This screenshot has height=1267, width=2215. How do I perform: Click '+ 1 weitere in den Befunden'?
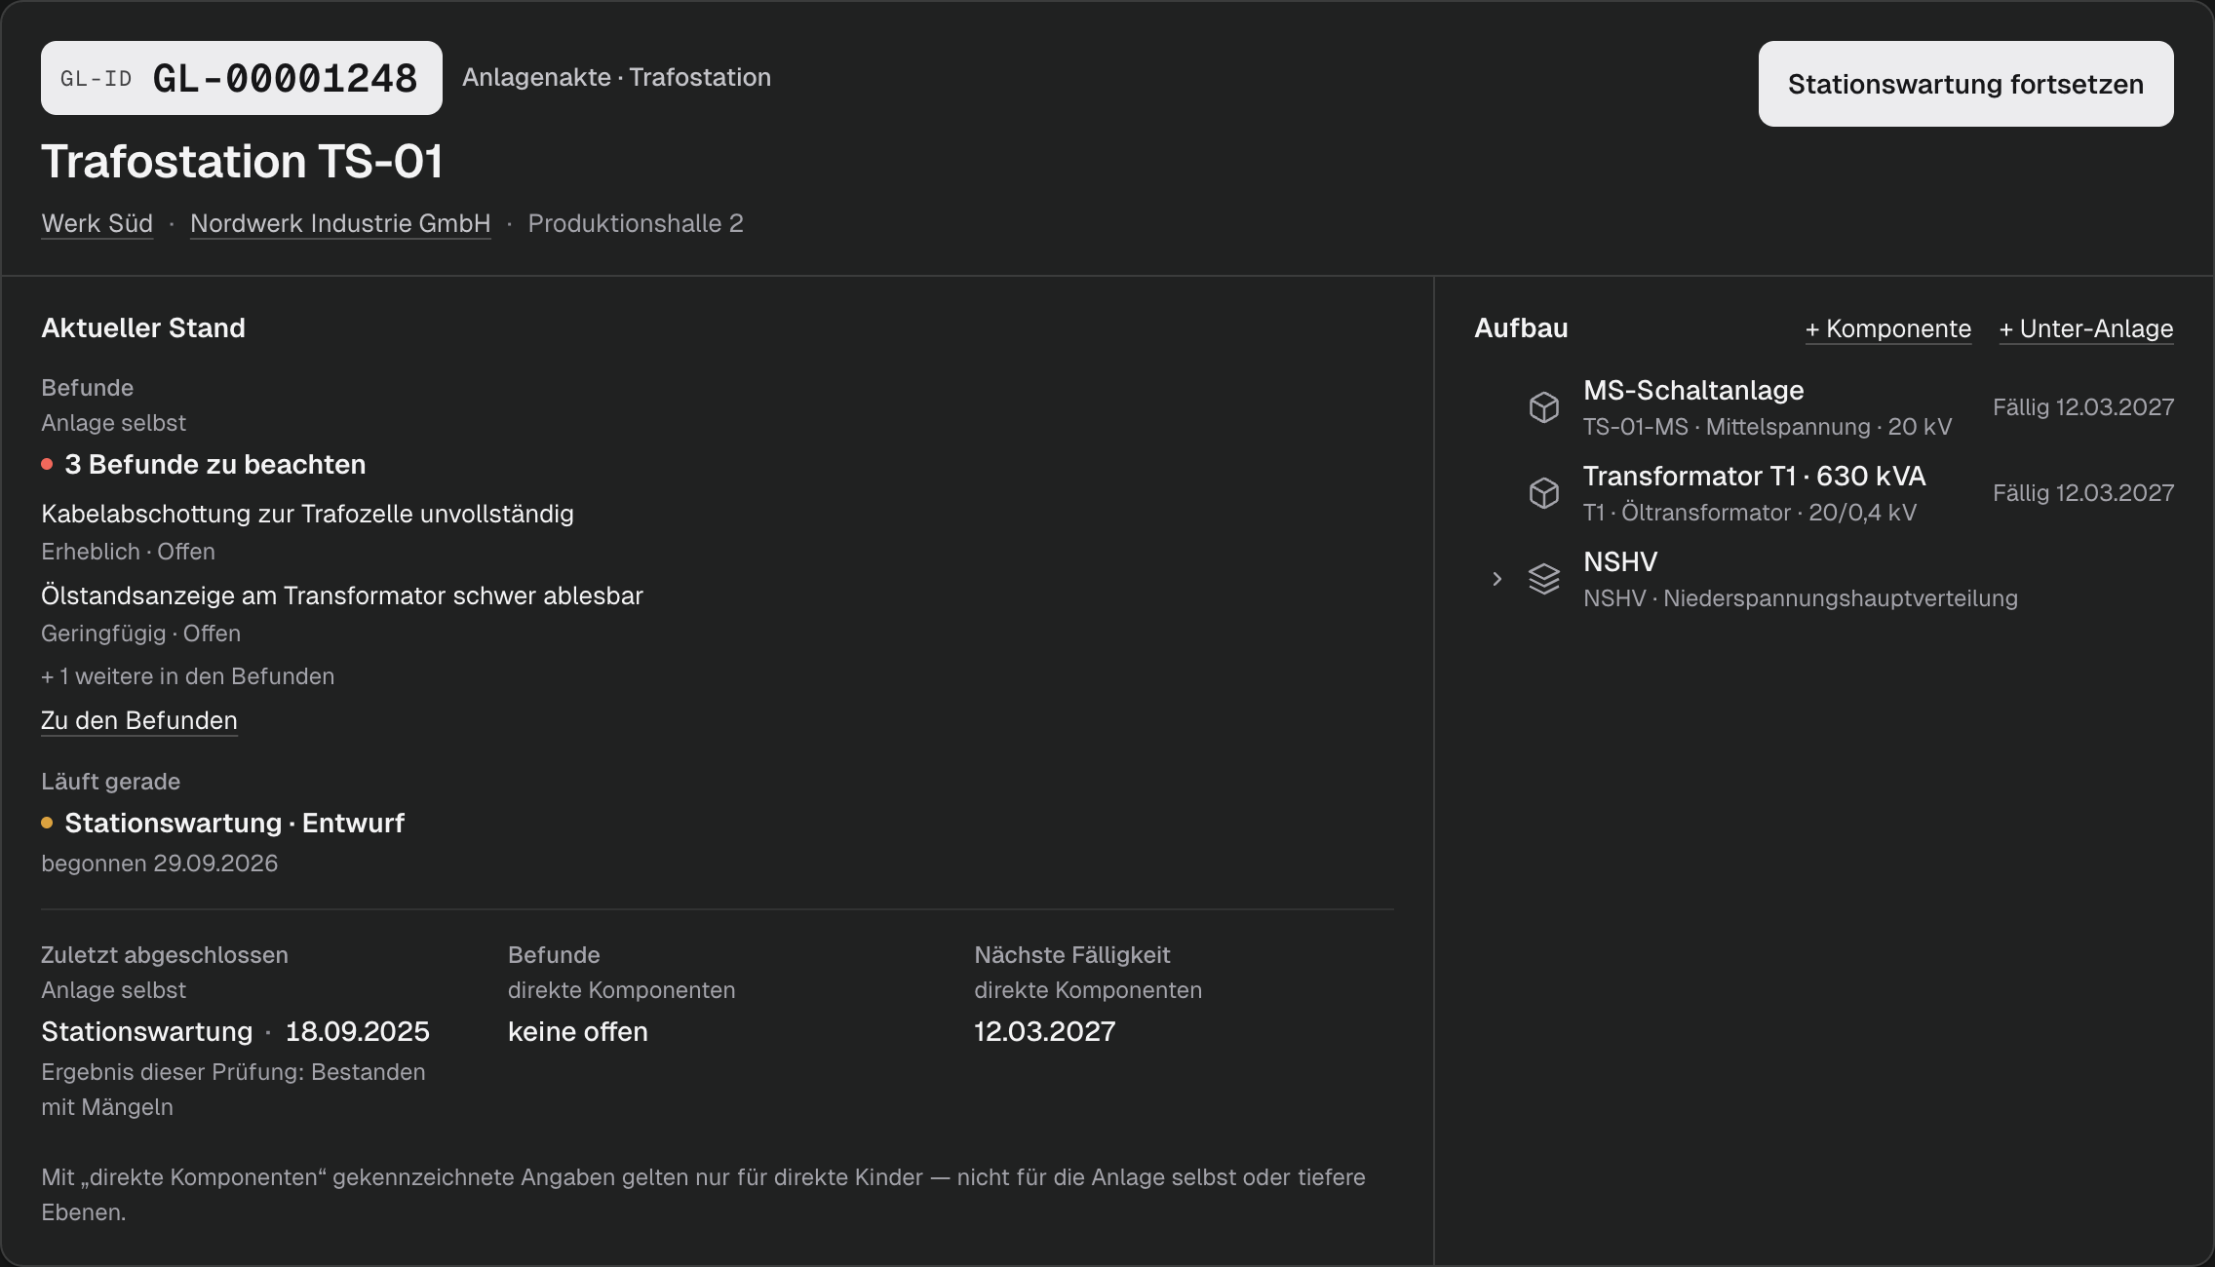click(x=187, y=676)
